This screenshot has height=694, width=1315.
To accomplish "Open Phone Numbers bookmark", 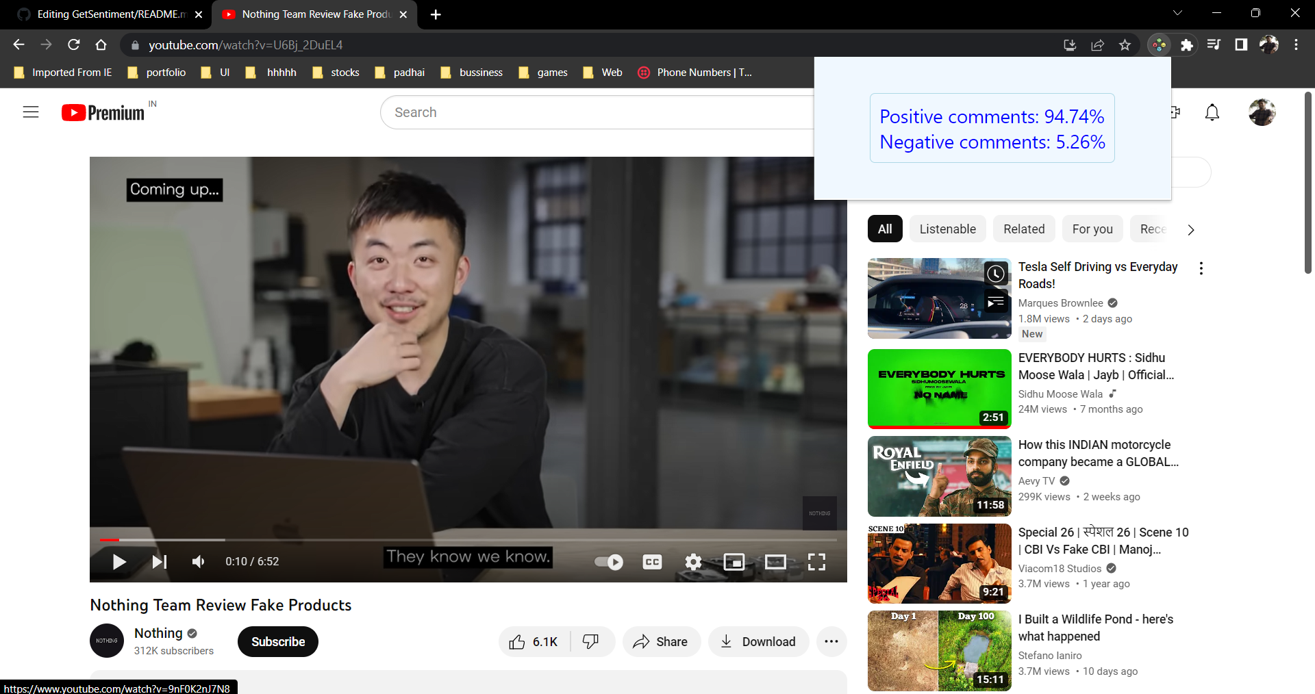I will pyautogui.click(x=695, y=73).
